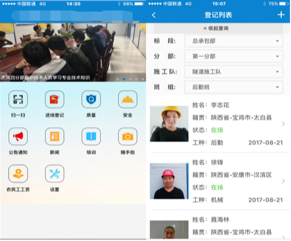Tap the 2017-08-21 date in 徐锋 row

pyautogui.click(x=266, y=200)
